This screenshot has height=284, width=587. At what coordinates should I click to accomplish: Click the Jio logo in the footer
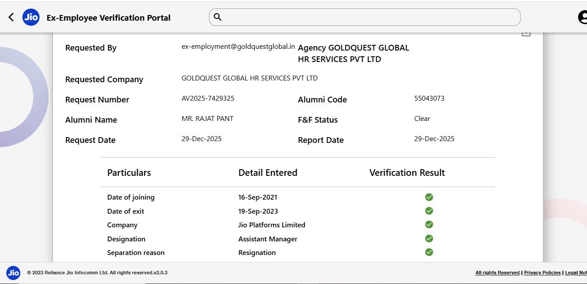click(13, 273)
